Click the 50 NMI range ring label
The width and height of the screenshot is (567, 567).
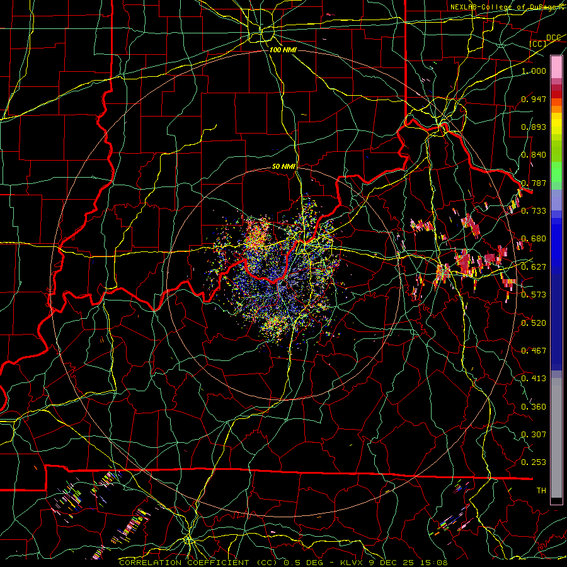(x=283, y=166)
